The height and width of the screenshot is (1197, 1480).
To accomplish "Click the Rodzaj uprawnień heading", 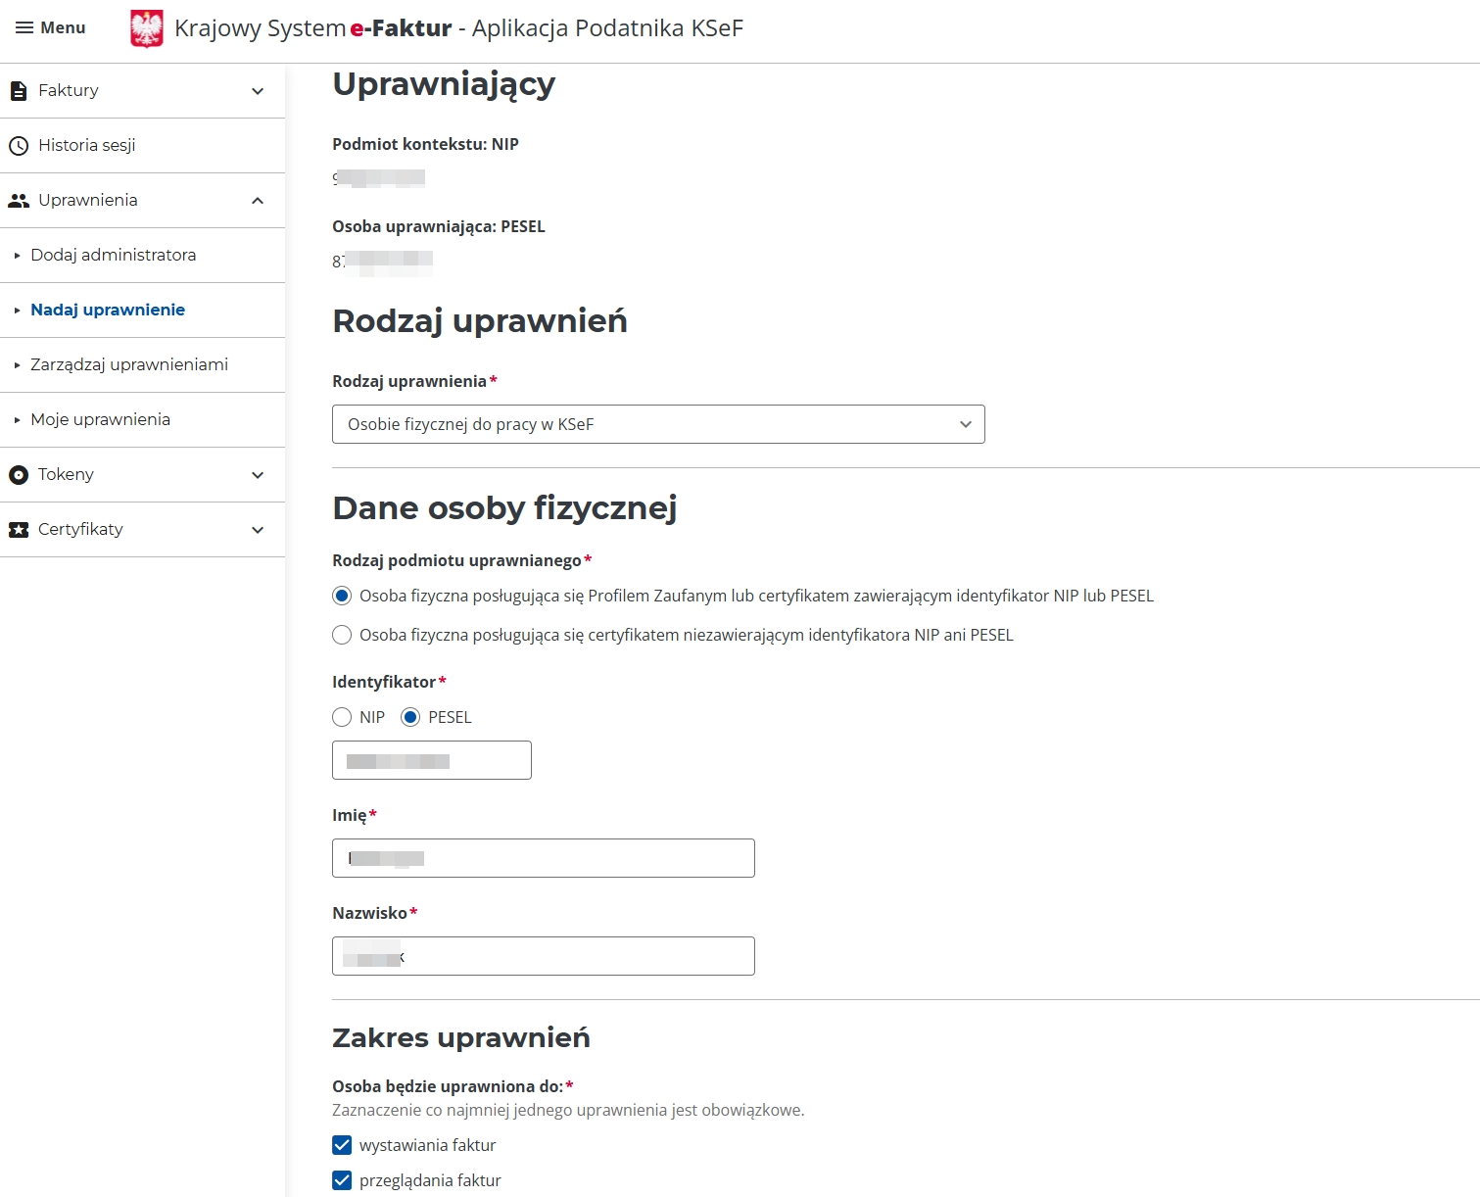I will click(x=480, y=321).
